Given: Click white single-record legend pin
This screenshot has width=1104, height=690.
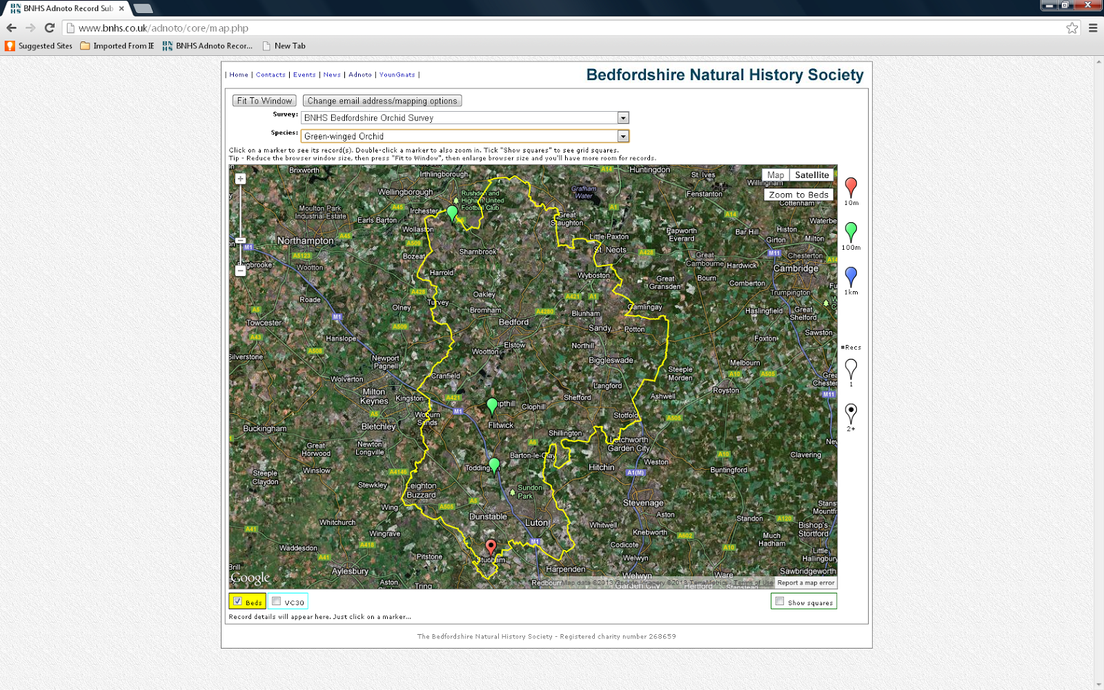Looking at the screenshot, I should tap(851, 368).
